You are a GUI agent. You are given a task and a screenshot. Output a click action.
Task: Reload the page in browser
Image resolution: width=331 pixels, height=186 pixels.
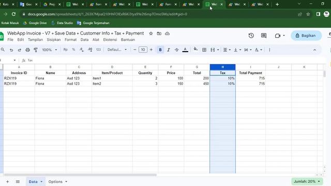14,14
